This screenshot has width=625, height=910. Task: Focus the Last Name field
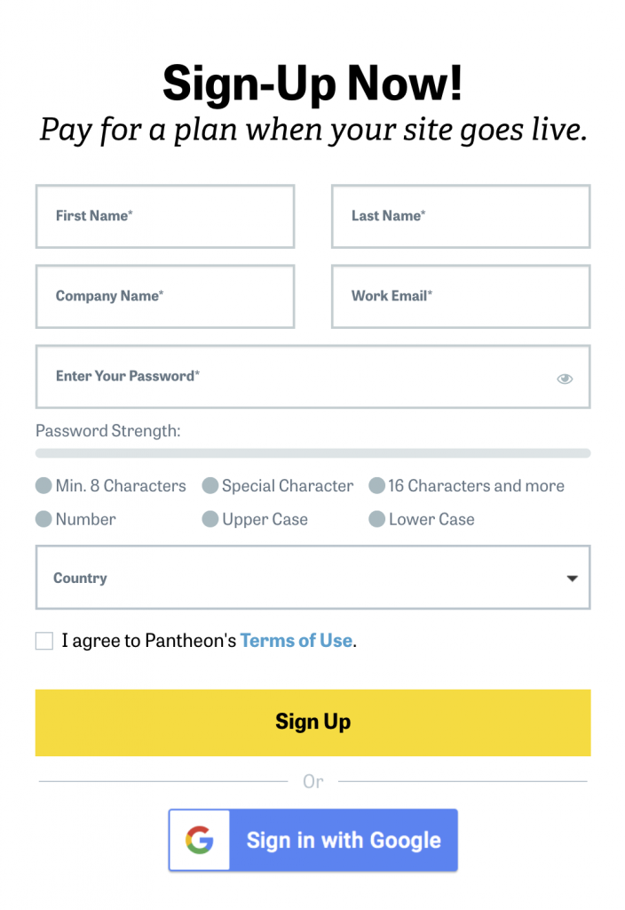(x=460, y=216)
